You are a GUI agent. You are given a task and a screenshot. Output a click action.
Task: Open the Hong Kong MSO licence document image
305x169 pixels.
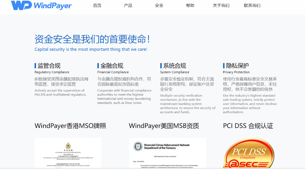68,153
